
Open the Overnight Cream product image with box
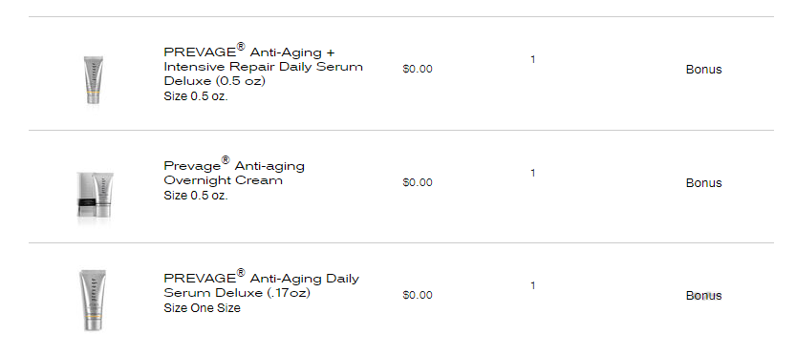pos(95,196)
